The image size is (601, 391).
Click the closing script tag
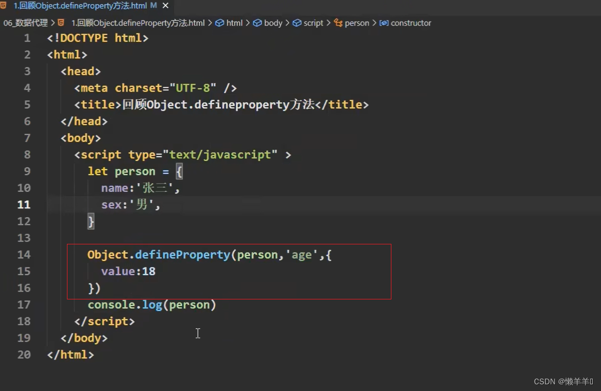point(104,322)
